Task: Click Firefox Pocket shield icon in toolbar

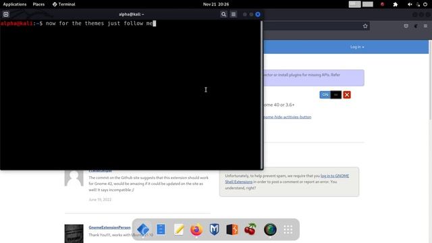Action: (x=406, y=26)
